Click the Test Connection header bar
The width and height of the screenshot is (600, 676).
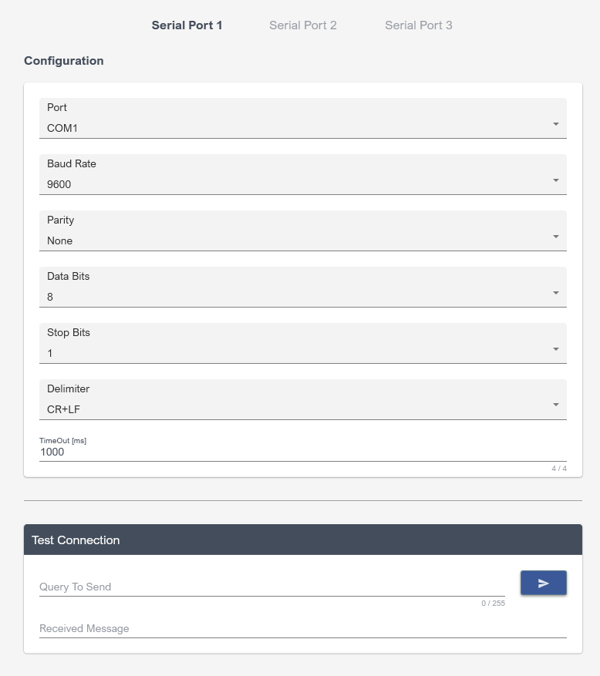pos(302,540)
